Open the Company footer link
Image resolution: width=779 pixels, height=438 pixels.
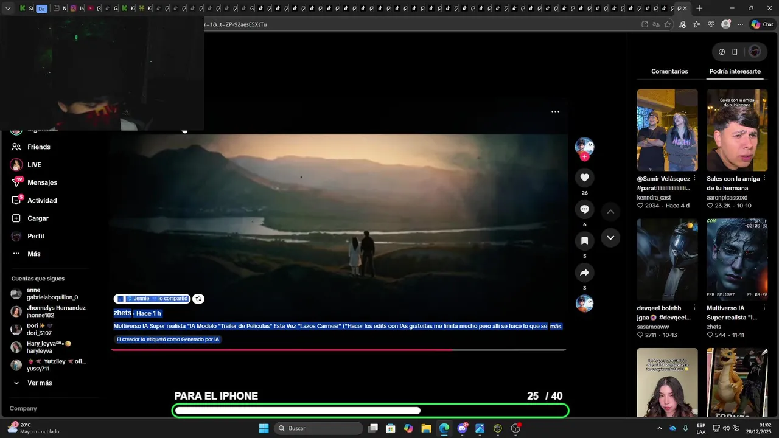23,409
